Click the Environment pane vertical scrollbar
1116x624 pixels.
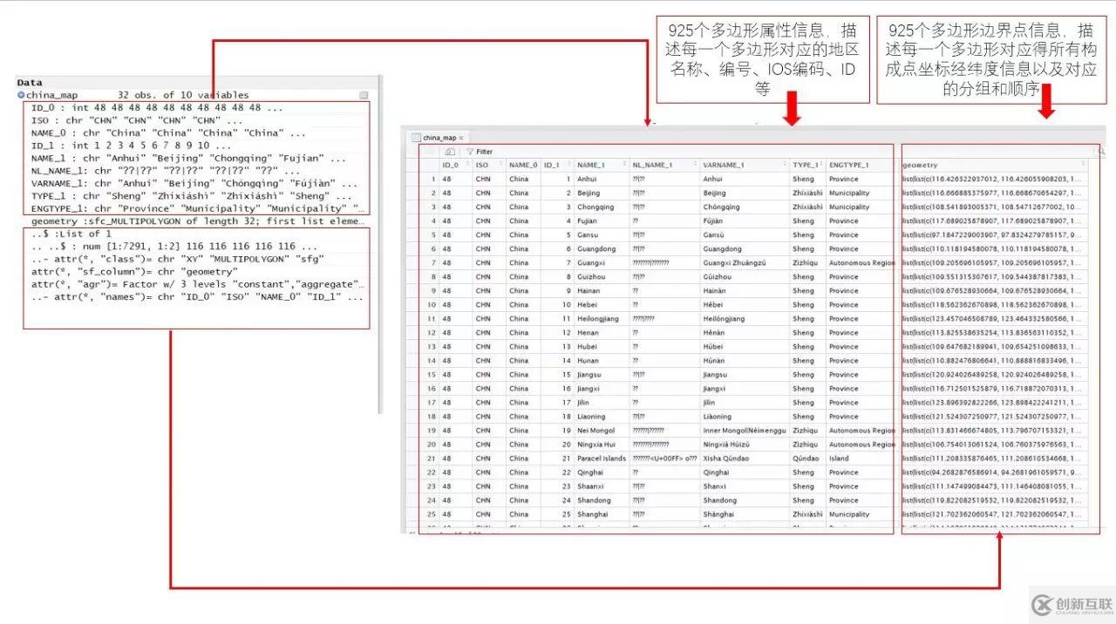380,244
